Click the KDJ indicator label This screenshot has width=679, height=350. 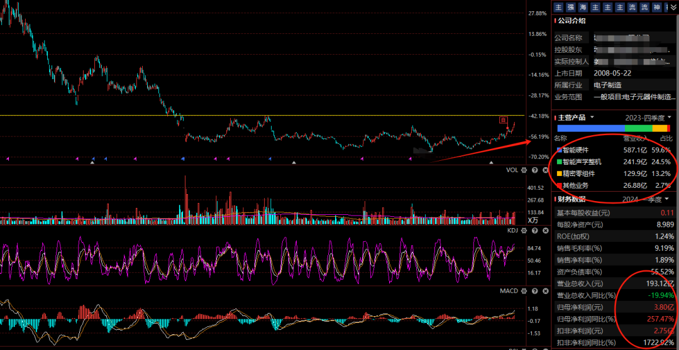click(513, 231)
